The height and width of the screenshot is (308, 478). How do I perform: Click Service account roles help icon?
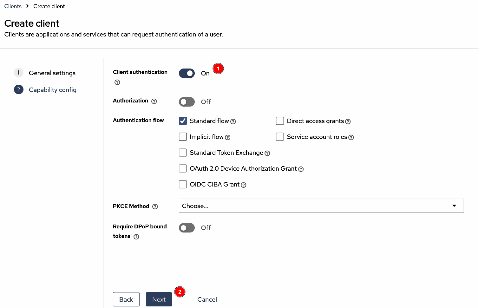tap(351, 137)
